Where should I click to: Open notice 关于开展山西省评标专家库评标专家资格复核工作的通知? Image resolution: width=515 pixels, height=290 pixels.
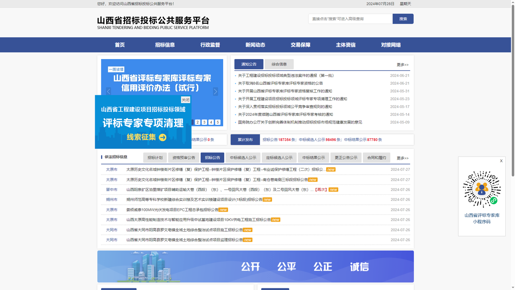click(x=285, y=91)
